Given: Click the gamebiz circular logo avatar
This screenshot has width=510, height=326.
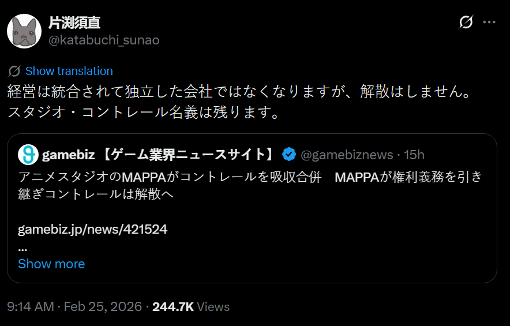Looking at the screenshot, I should (28, 155).
